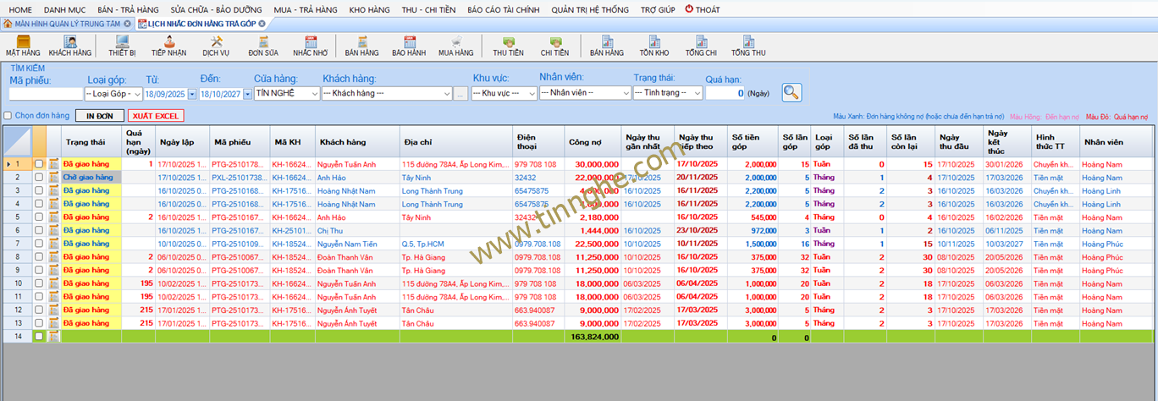Open the TỒN KHO report icon
Image resolution: width=1158 pixels, height=401 pixels.
[x=654, y=45]
